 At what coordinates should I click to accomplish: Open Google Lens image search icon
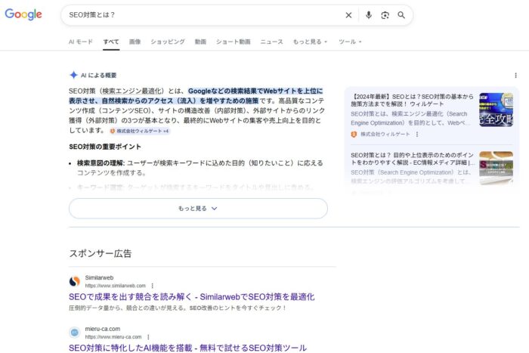coord(385,15)
